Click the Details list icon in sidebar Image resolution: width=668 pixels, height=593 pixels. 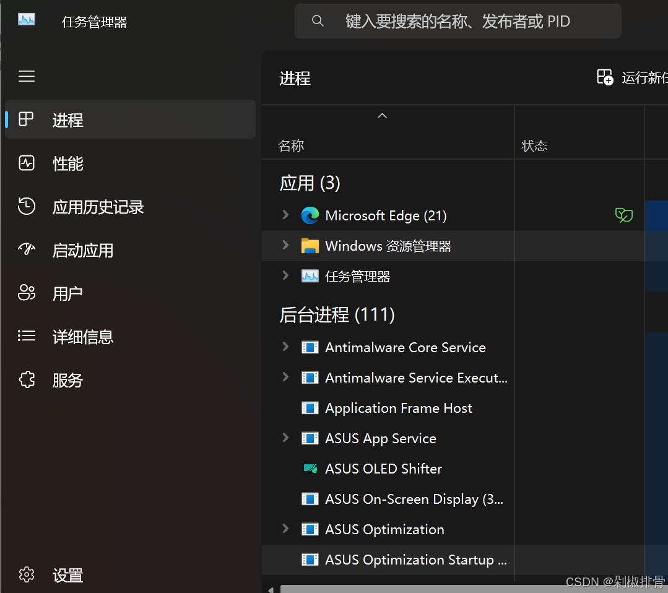click(x=27, y=335)
